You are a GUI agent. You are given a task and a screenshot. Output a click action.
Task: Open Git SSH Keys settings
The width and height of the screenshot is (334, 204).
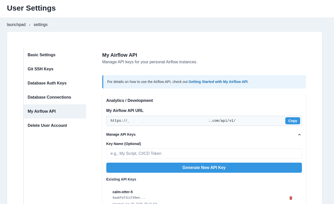40,69
